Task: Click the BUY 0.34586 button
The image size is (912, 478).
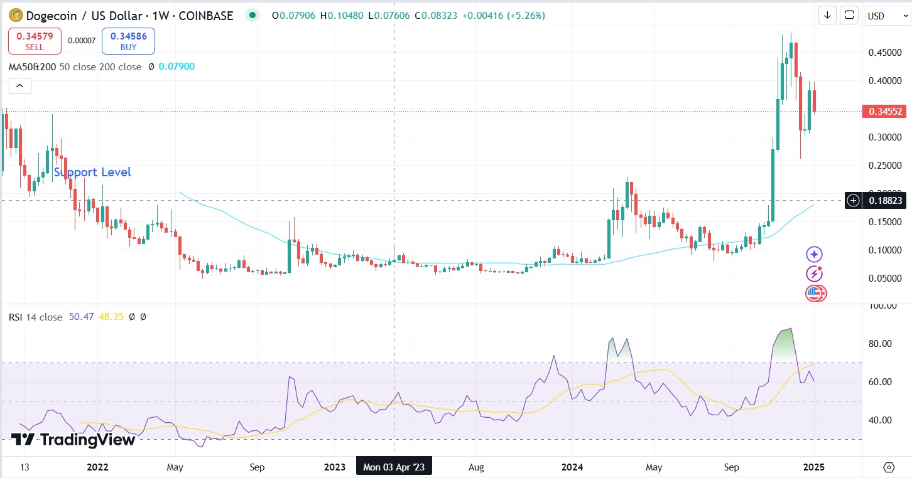Action: click(128, 41)
